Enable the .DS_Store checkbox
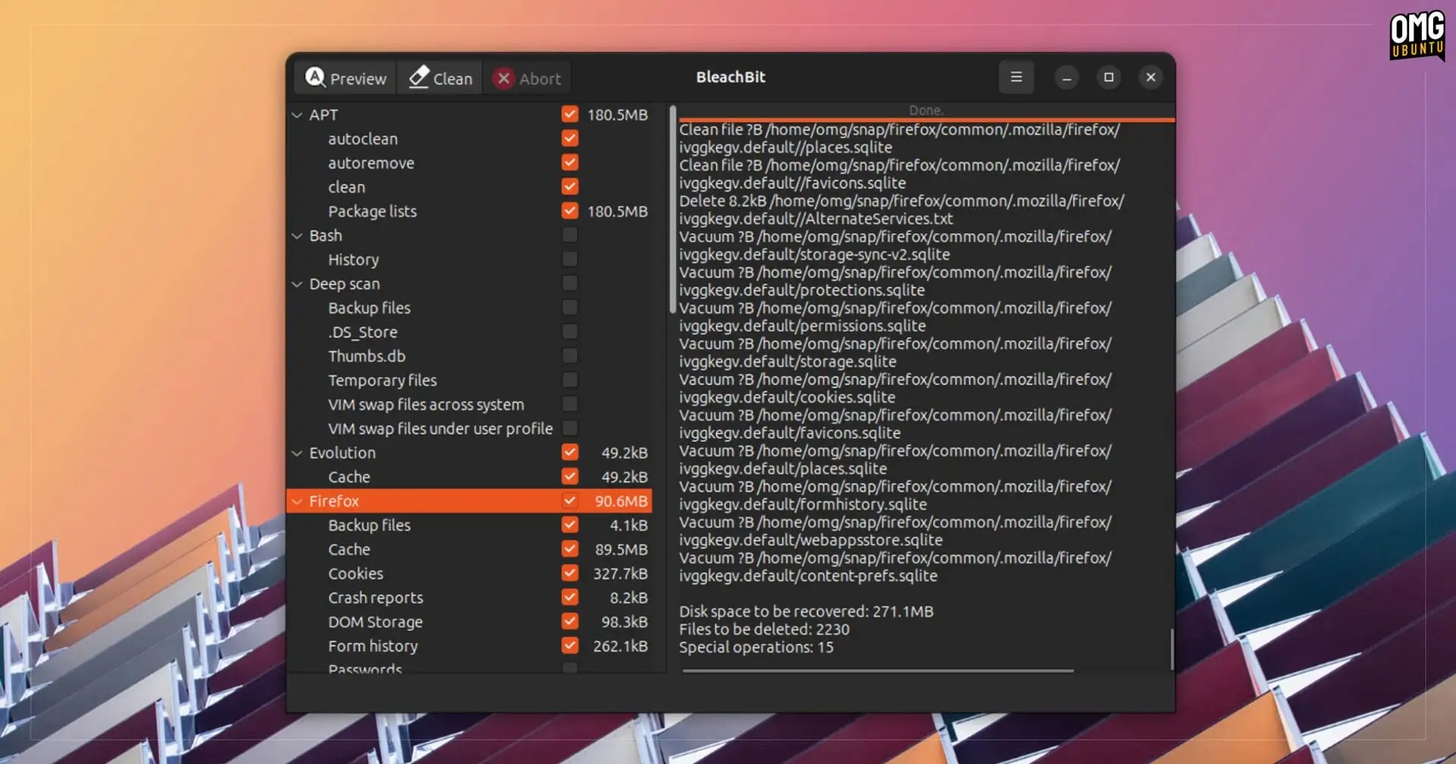This screenshot has height=764, width=1456. [x=570, y=332]
